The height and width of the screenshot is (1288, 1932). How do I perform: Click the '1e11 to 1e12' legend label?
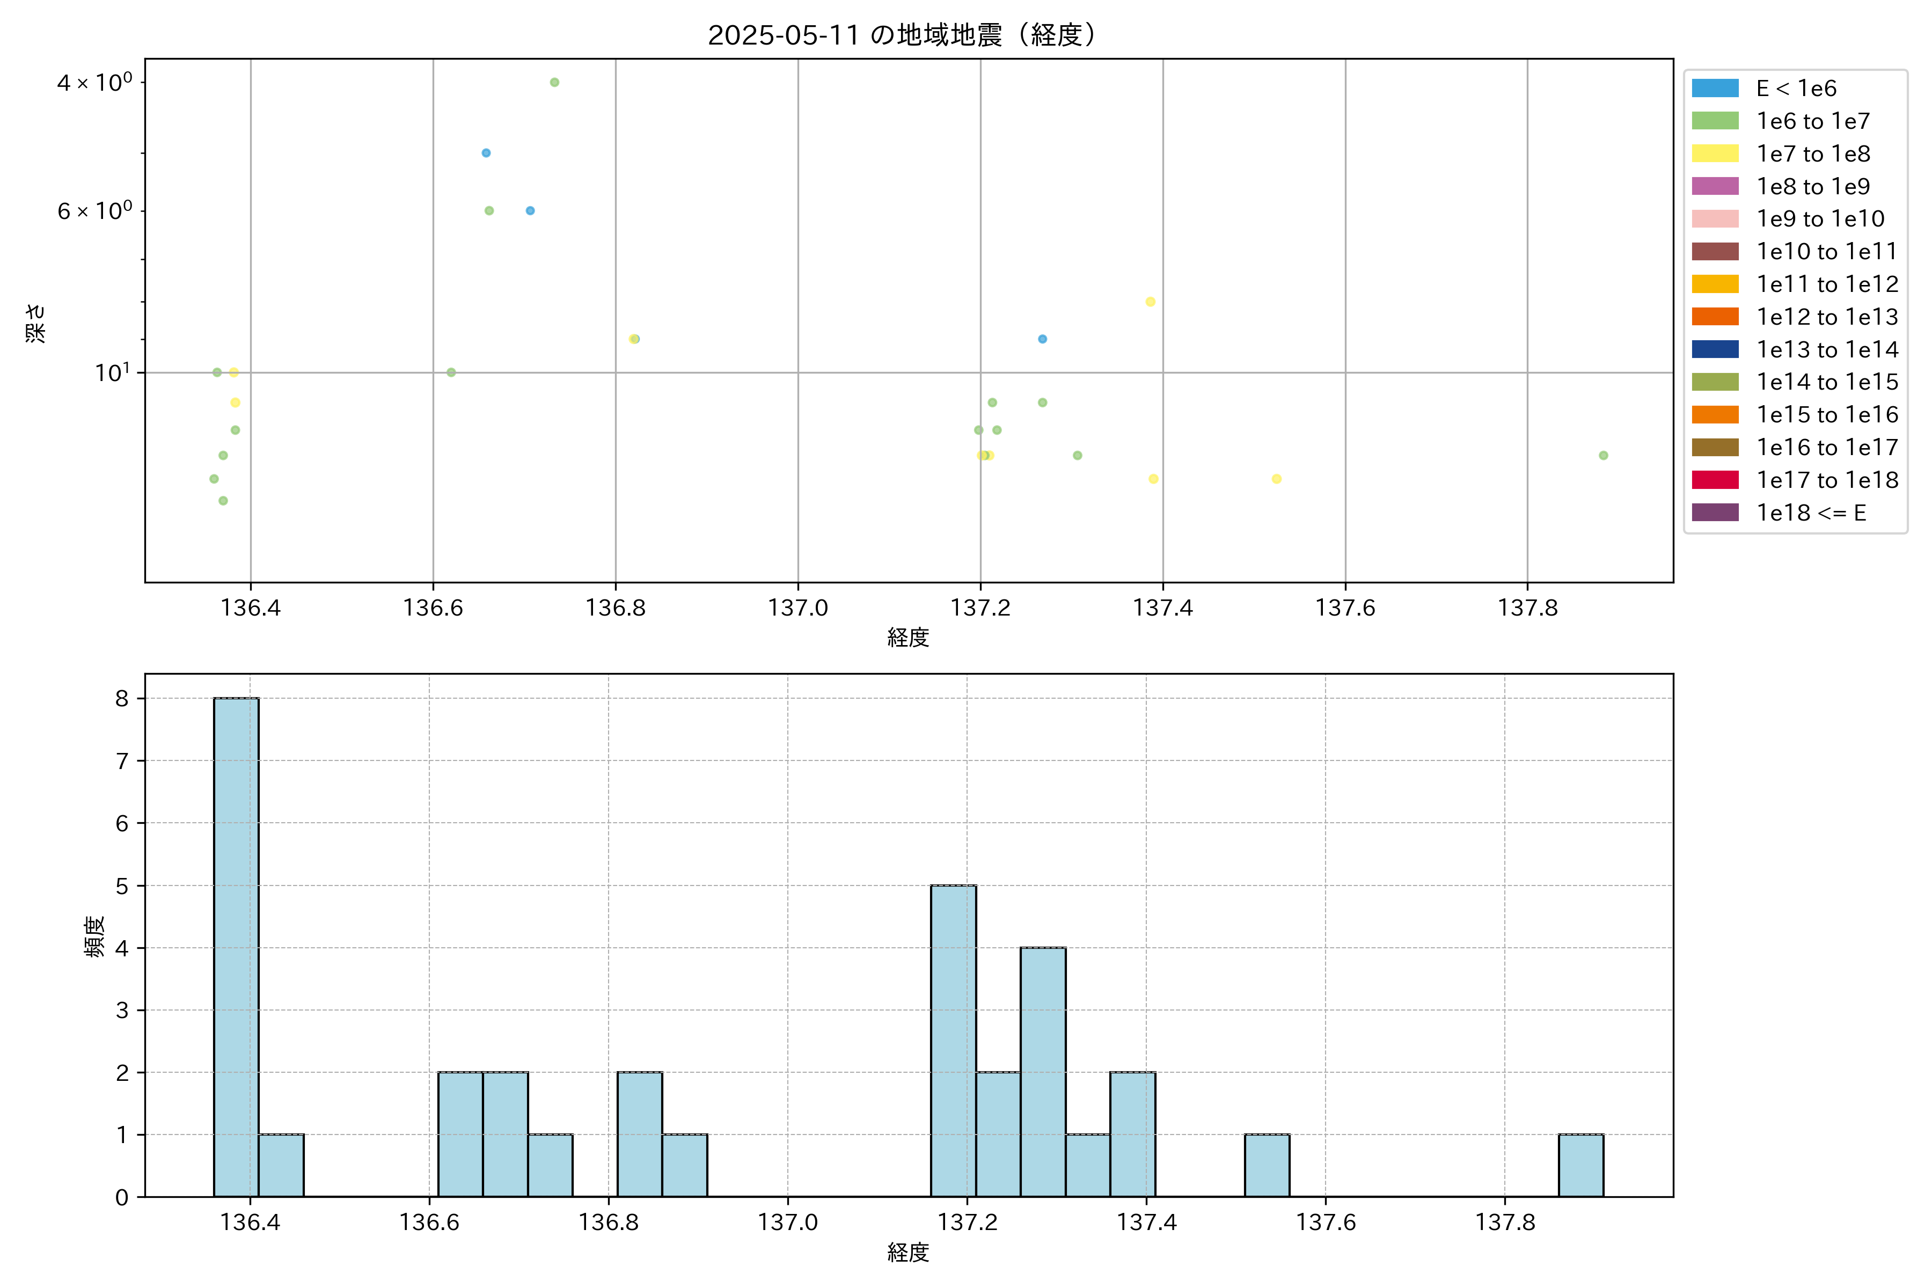1827,284
